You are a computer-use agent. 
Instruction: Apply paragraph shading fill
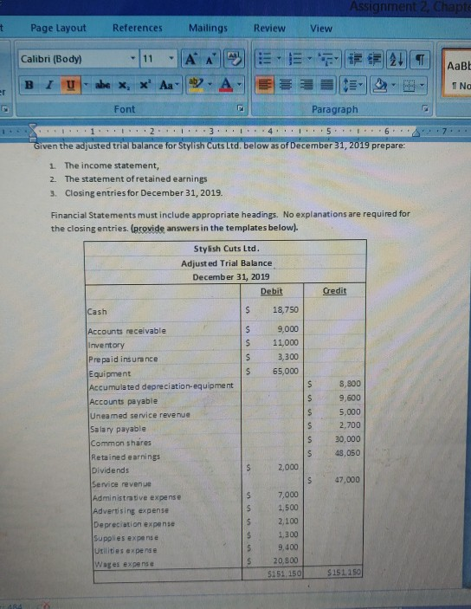[x=380, y=85]
